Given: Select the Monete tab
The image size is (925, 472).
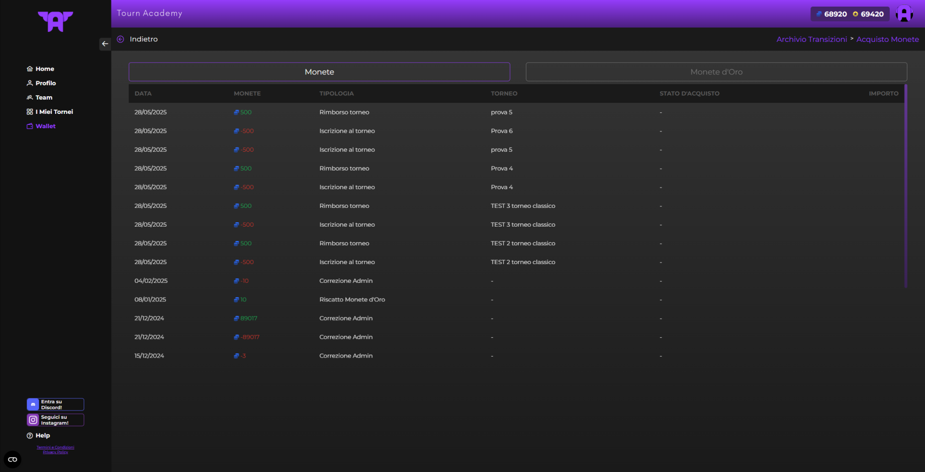Looking at the screenshot, I should pos(319,72).
